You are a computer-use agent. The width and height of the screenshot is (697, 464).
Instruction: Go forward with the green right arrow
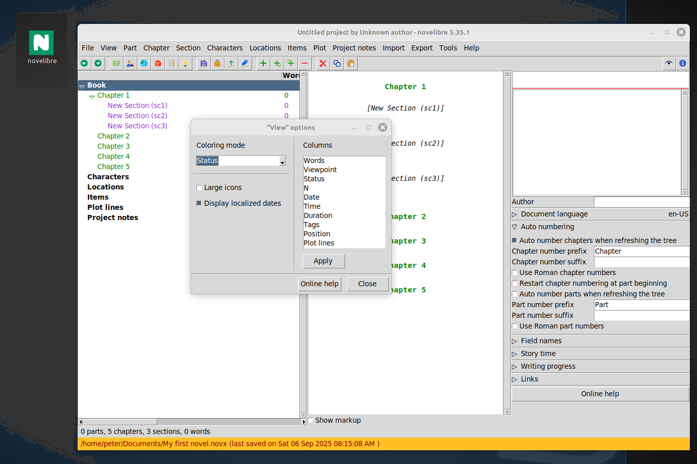point(98,64)
